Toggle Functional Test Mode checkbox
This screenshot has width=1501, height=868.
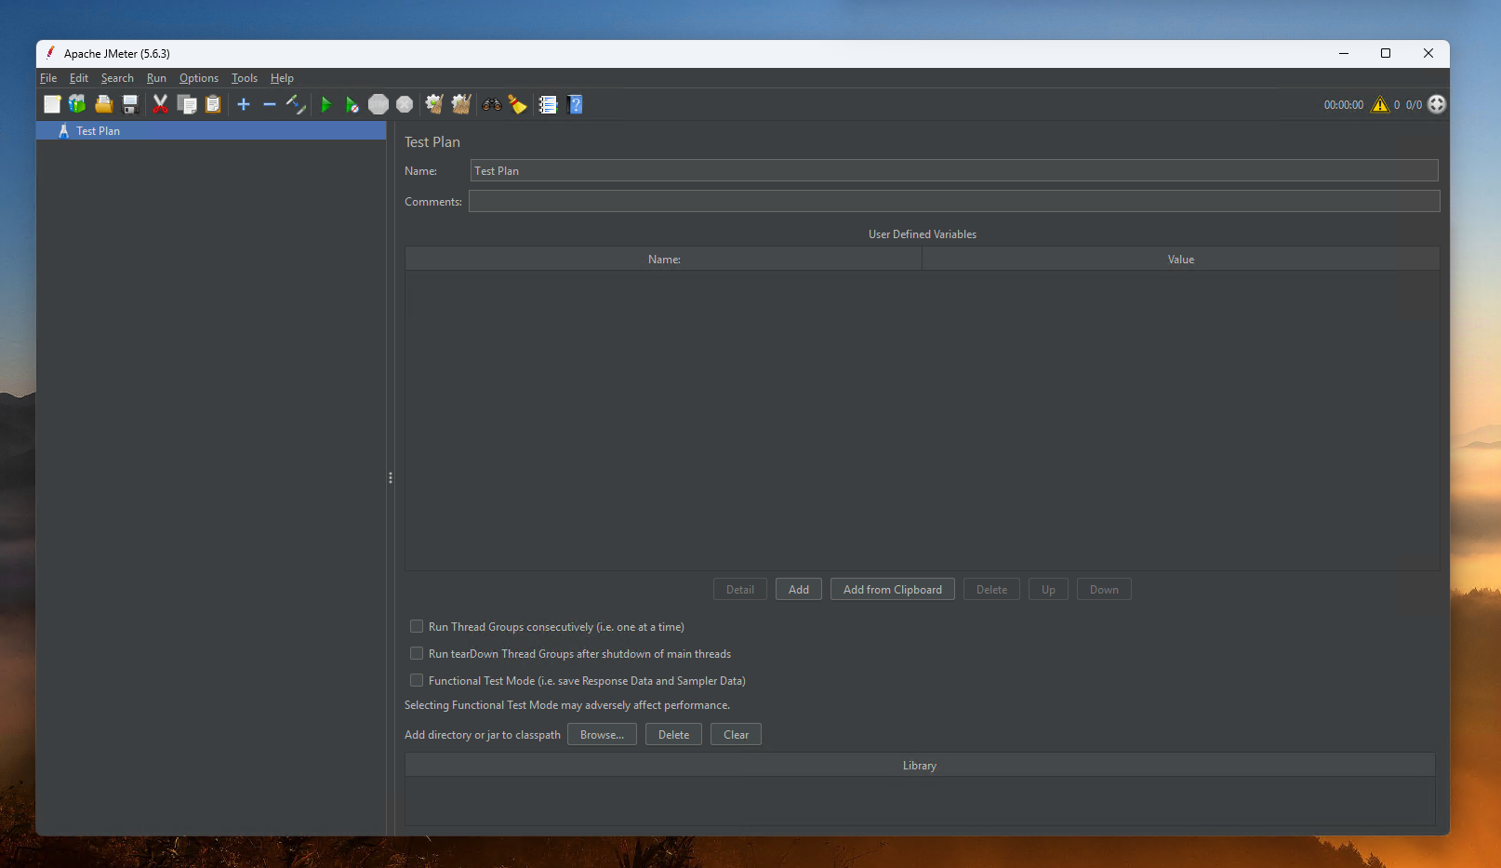(x=417, y=681)
